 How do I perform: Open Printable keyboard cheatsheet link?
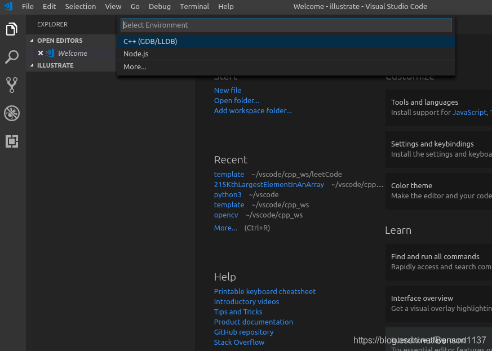(x=265, y=291)
